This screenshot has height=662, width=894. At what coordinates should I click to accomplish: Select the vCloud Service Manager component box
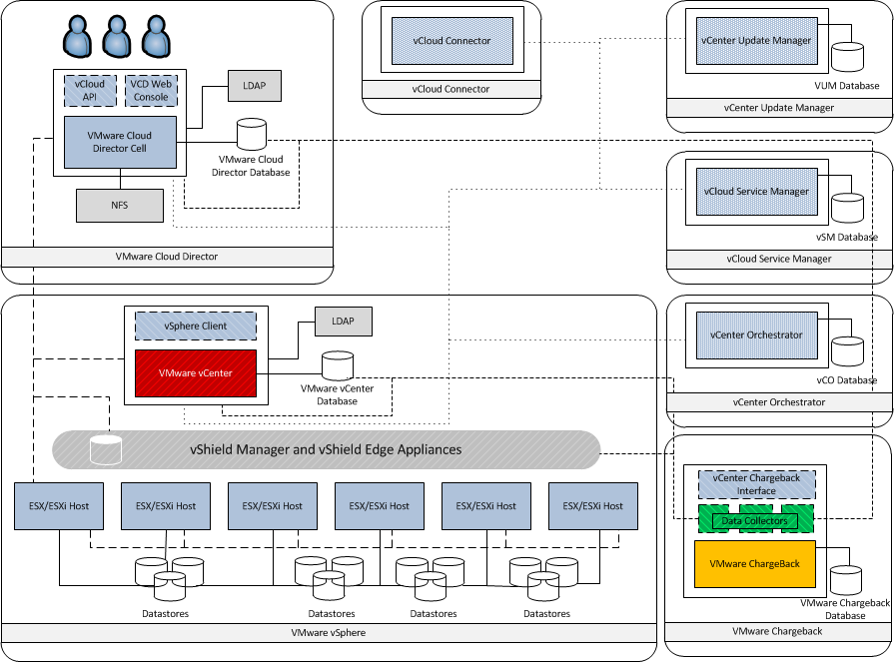(x=756, y=192)
